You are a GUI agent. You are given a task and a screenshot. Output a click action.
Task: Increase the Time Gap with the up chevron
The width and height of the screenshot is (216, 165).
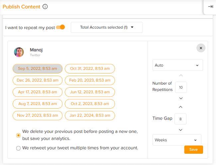tap(181, 107)
